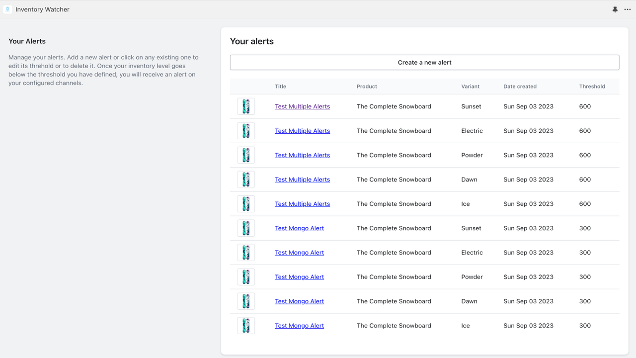Select the Date created column header

[520, 86]
